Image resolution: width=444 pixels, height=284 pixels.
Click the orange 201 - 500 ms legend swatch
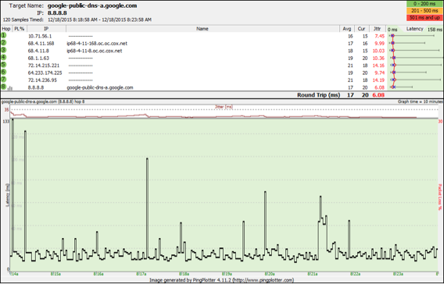[424, 11]
